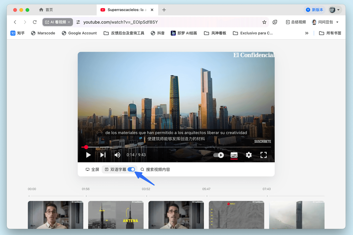Click the 总结视频 button
Image resolution: width=353 pixels, height=235 pixels.
(x=296, y=22)
